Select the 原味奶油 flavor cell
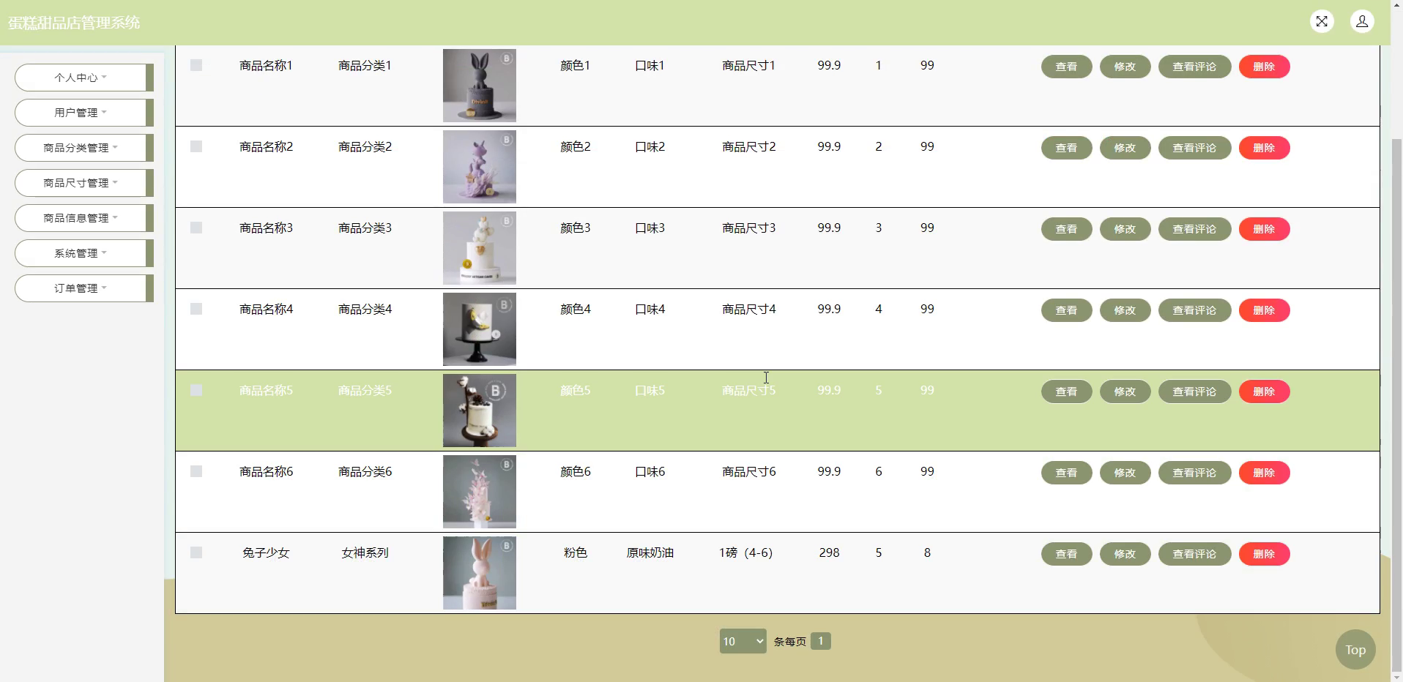 coord(650,552)
